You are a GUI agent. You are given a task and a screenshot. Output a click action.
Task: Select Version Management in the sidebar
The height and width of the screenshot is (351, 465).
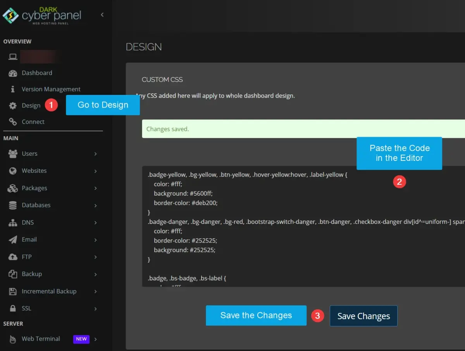pos(51,89)
